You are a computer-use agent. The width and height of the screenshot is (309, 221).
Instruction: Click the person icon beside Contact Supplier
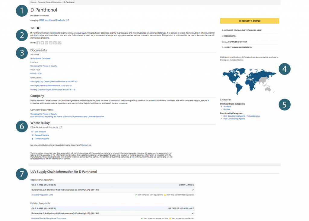pyautogui.click(x=32, y=139)
